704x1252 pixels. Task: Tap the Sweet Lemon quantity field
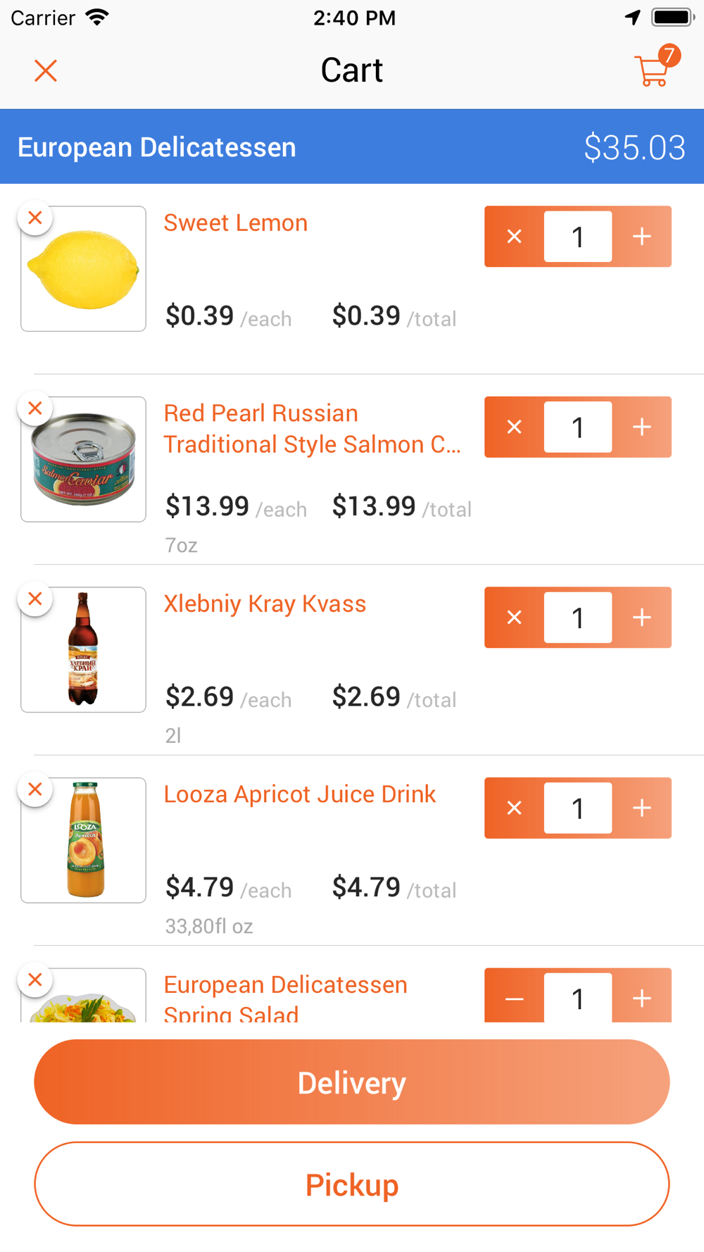click(x=578, y=237)
